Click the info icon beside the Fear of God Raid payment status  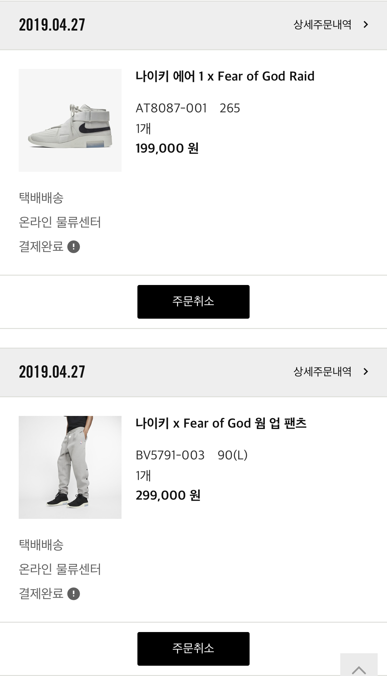pos(74,247)
